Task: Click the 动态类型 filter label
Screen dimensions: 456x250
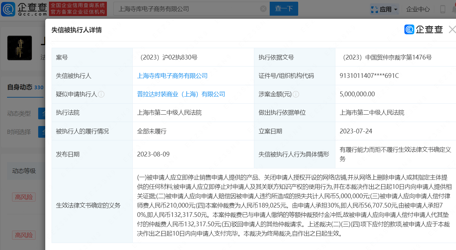Action: coord(19,114)
